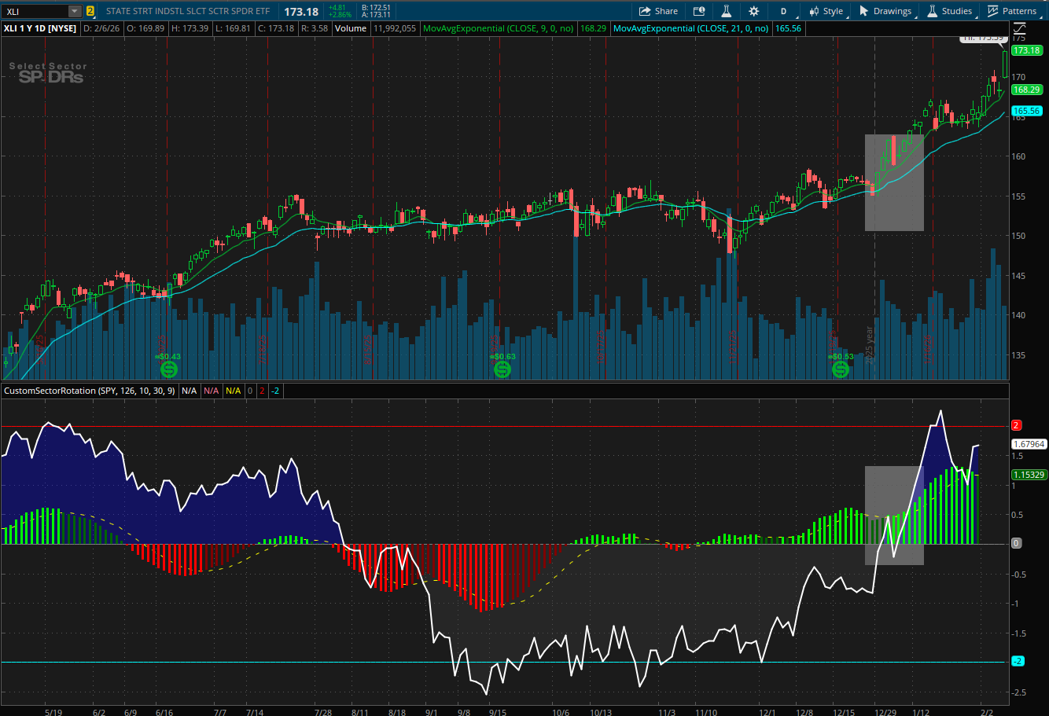Click the yellow linked-symbol number 2 badge

click(90, 11)
